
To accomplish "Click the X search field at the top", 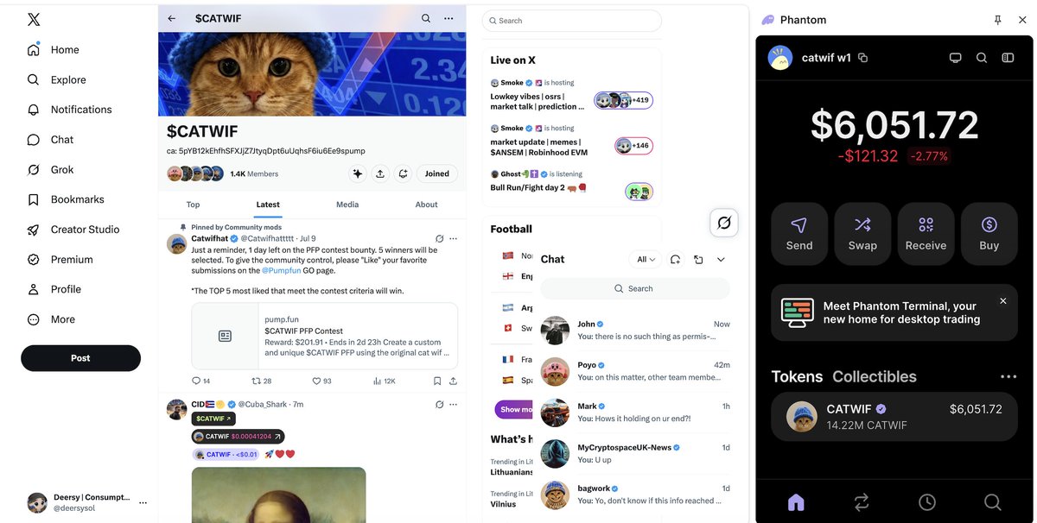I will (571, 21).
